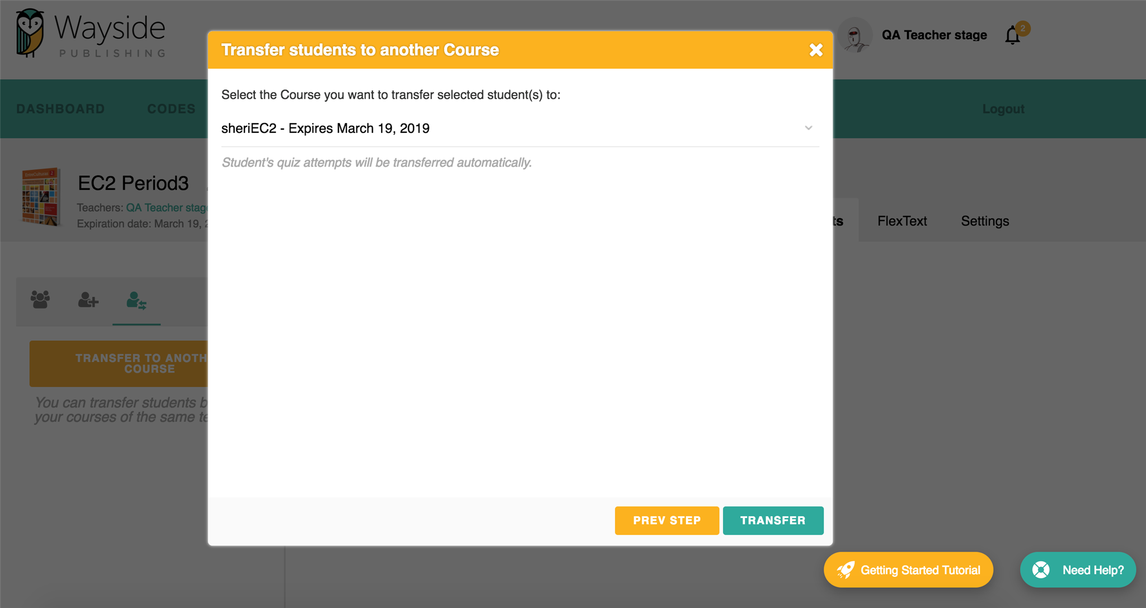The width and height of the screenshot is (1146, 608).
Task: Click the TRANSFER button
Action: click(x=773, y=520)
